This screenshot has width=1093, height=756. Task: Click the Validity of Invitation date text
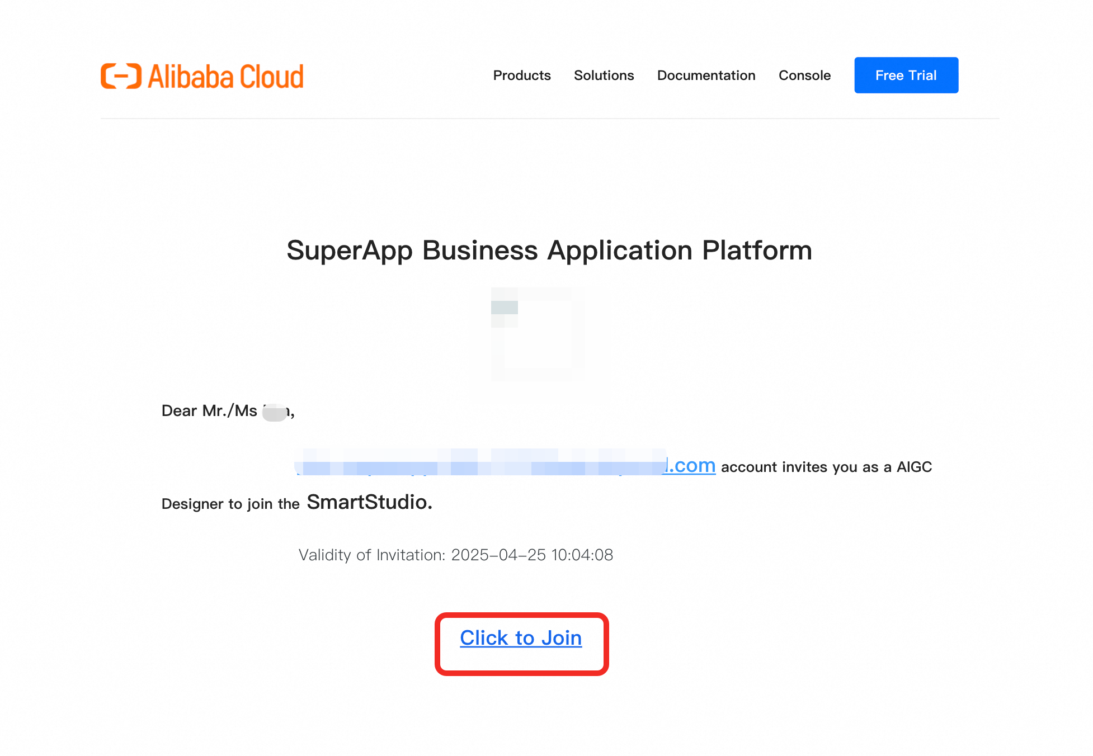click(x=455, y=555)
